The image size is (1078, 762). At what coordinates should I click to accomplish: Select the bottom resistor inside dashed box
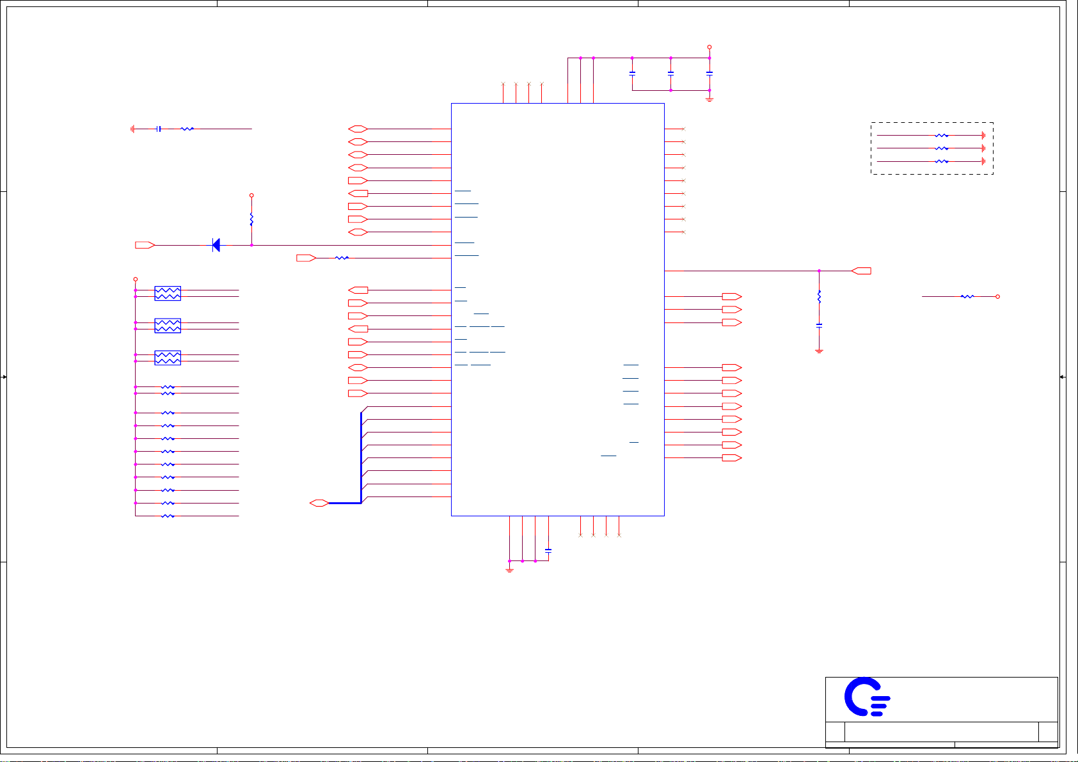point(942,161)
